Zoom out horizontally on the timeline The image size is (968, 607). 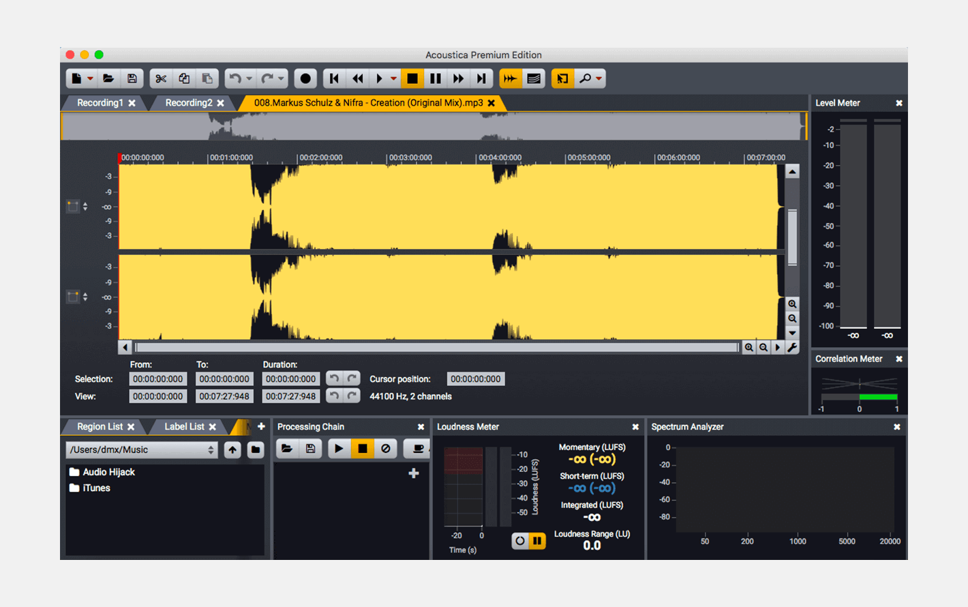(763, 347)
